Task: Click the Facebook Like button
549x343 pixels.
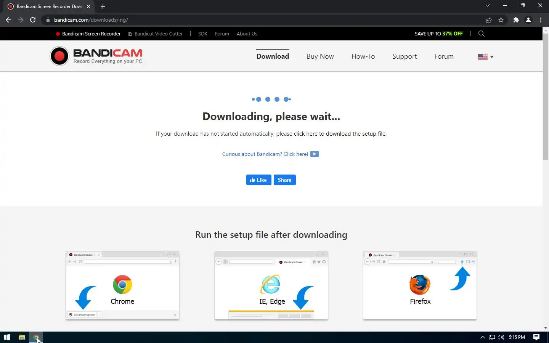Action: coord(258,180)
